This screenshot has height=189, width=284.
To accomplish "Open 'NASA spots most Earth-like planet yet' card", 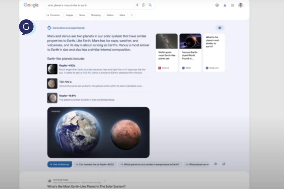I will 167,53.
